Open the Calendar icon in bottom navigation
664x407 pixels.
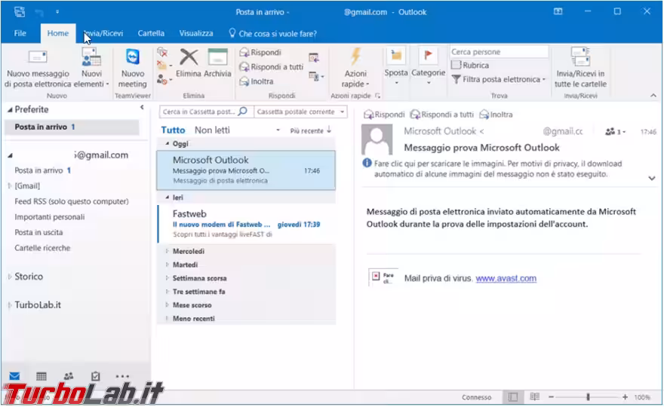tap(41, 376)
